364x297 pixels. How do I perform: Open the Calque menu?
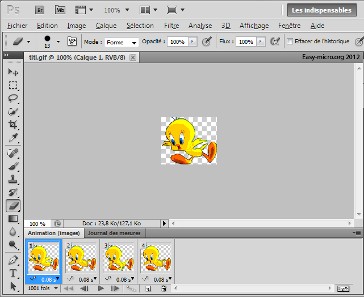point(106,26)
